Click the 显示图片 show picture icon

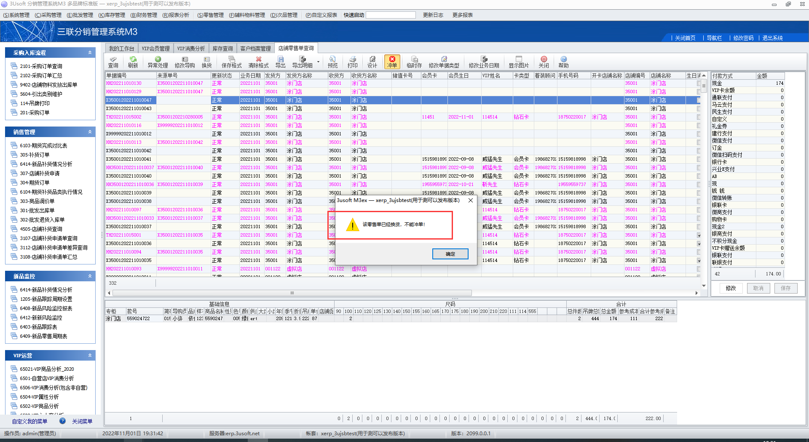click(x=519, y=62)
